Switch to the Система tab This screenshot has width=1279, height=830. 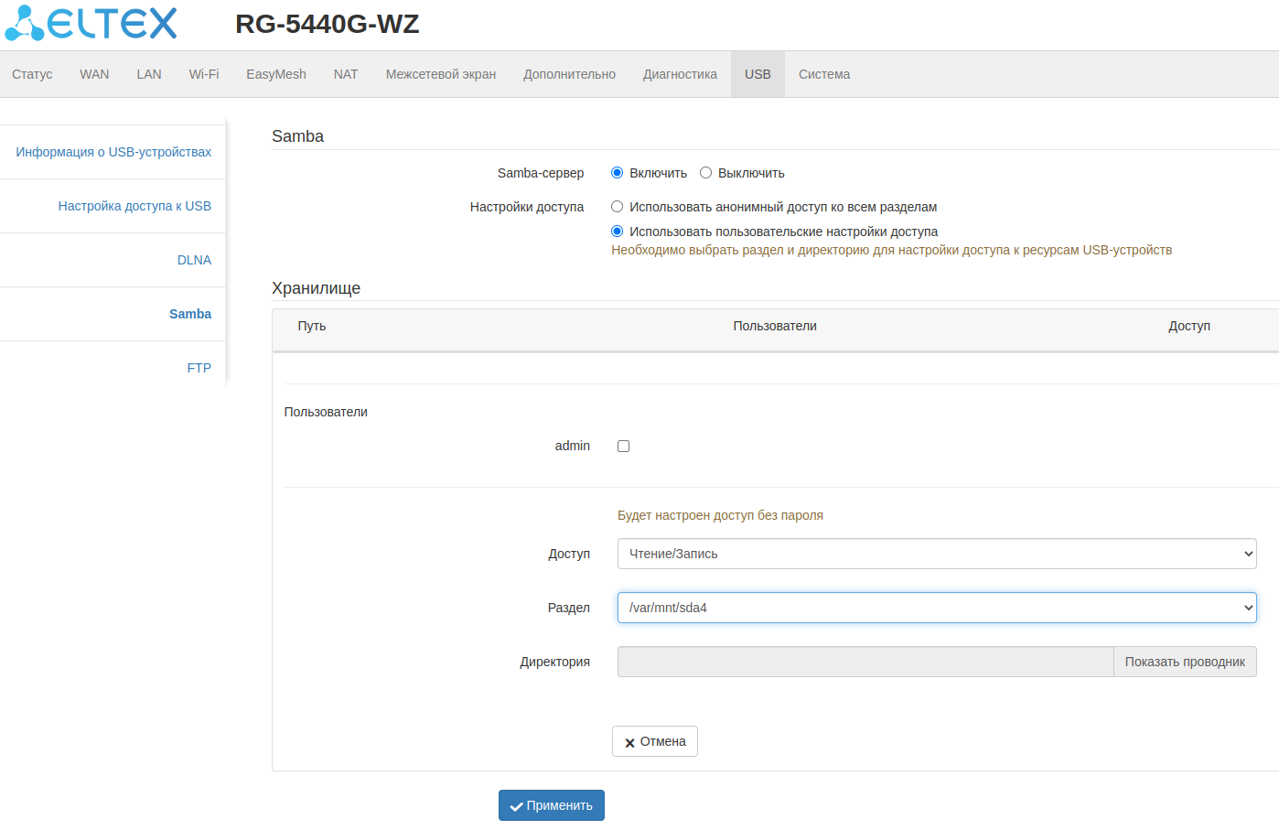pyautogui.click(x=824, y=74)
